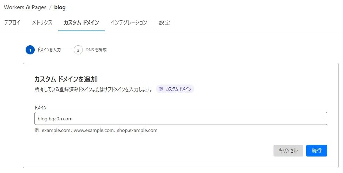The width and height of the screenshot is (343, 173).
Task: Click the example domains hint text
Action: pos(96,131)
